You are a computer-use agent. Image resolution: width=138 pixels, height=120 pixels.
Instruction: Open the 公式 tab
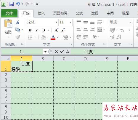coord(79,13)
